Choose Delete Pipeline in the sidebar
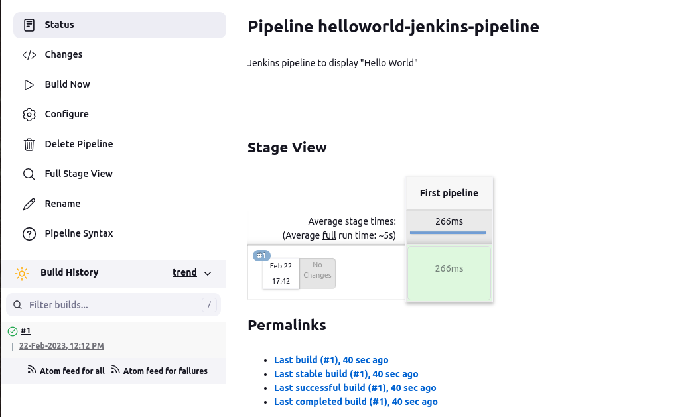The width and height of the screenshot is (700, 417). pyautogui.click(x=119, y=145)
